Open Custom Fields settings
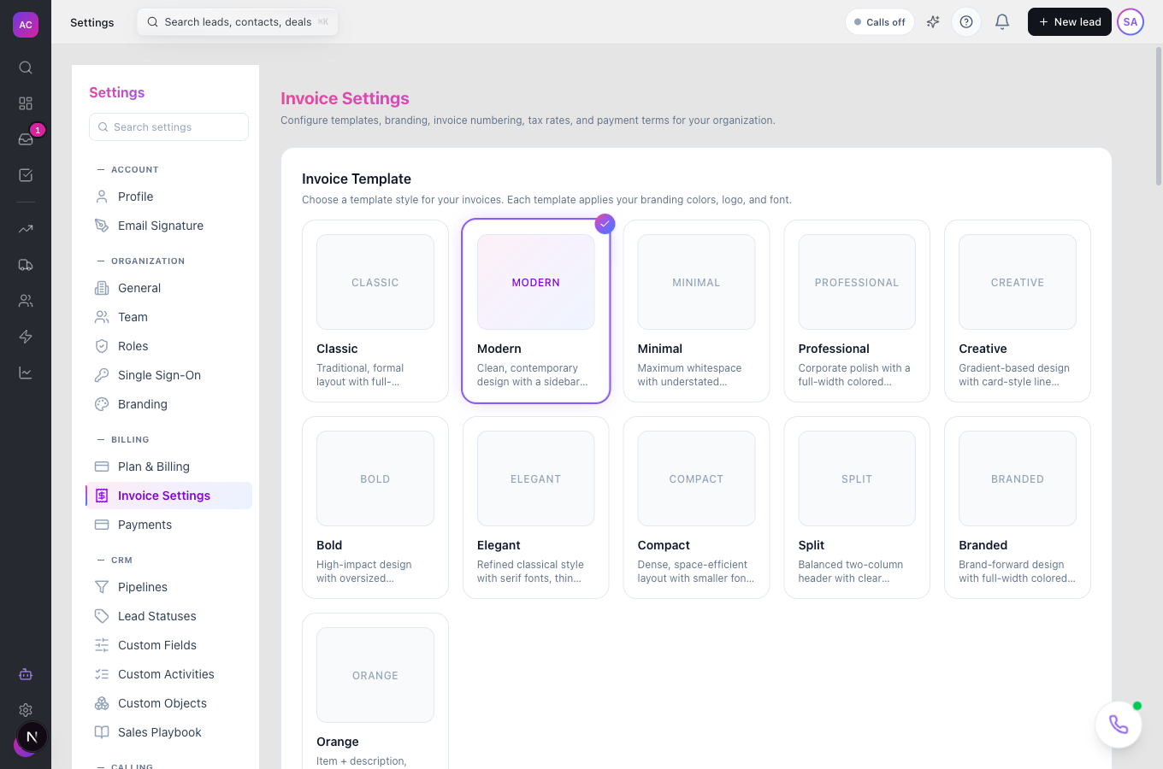This screenshot has height=769, width=1163. pyautogui.click(x=168, y=645)
